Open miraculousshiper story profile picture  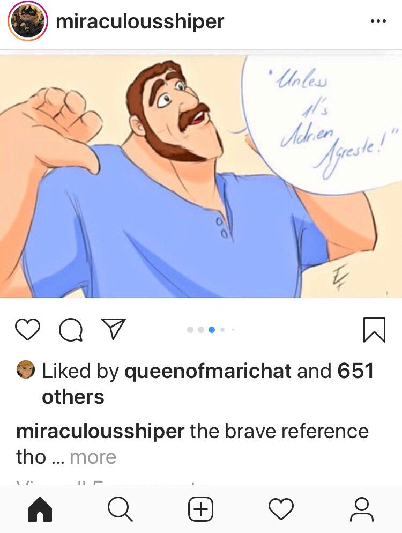(27, 21)
